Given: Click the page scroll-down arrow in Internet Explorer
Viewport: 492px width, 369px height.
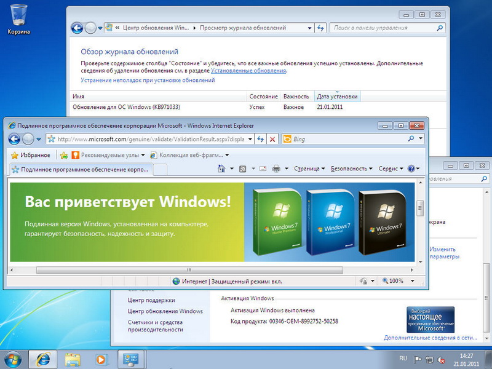Looking at the screenshot, I should point(420,262).
